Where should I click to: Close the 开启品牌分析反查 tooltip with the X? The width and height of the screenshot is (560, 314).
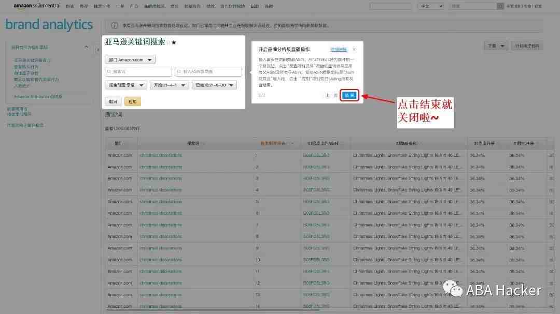coord(354,49)
